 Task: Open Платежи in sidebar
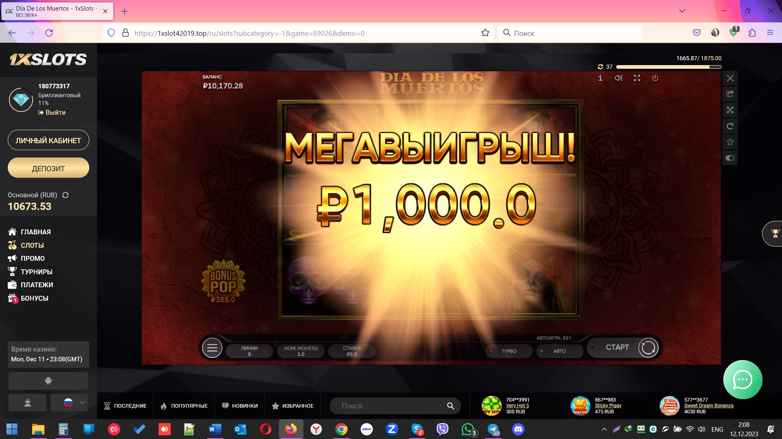pyautogui.click(x=31, y=285)
